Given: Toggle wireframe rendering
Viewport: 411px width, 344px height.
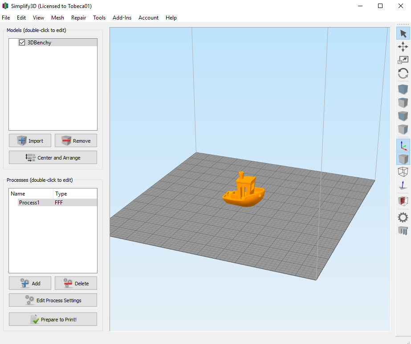Looking at the screenshot, I should point(403,172).
